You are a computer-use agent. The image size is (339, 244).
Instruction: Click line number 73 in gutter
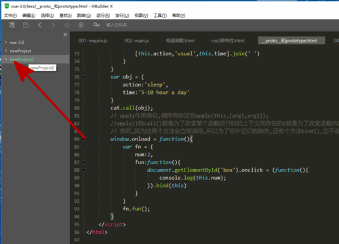(77, 53)
